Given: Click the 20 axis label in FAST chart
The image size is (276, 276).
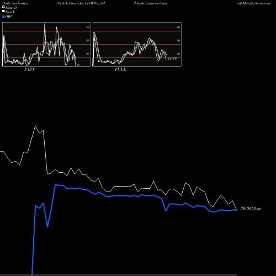Looking at the screenshot, I should coord(88,54).
